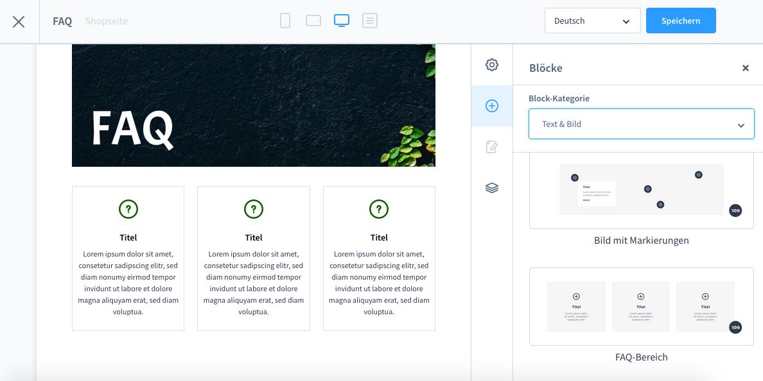The height and width of the screenshot is (381, 763).
Task: Click the Shopseite label in header
Action: pyautogui.click(x=107, y=21)
